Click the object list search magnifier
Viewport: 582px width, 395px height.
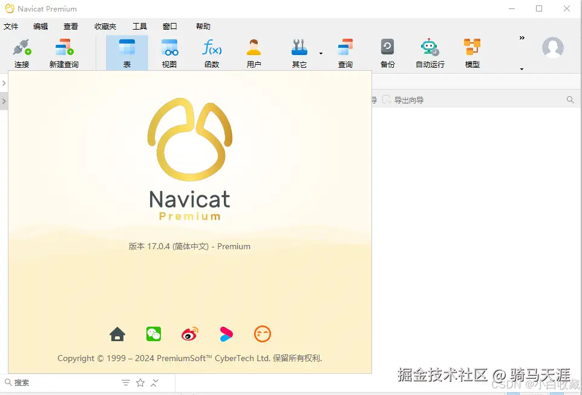pyautogui.click(x=571, y=99)
